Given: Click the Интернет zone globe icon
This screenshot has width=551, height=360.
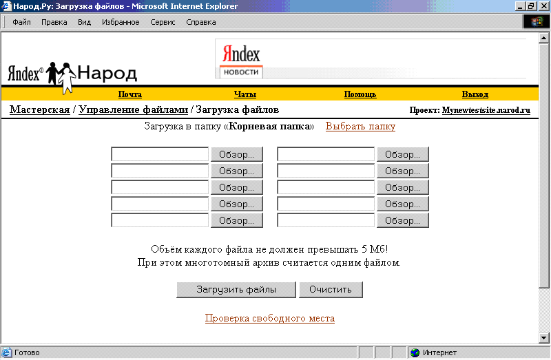Looking at the screenshot, I should (x=415, y=352).
